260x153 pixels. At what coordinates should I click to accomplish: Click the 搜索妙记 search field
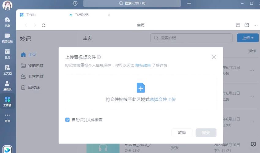point(191,38)
